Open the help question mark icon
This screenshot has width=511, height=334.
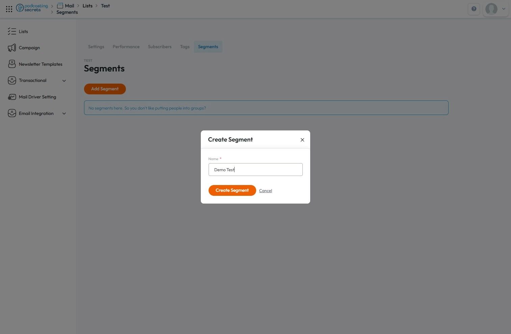pos(474,9)
